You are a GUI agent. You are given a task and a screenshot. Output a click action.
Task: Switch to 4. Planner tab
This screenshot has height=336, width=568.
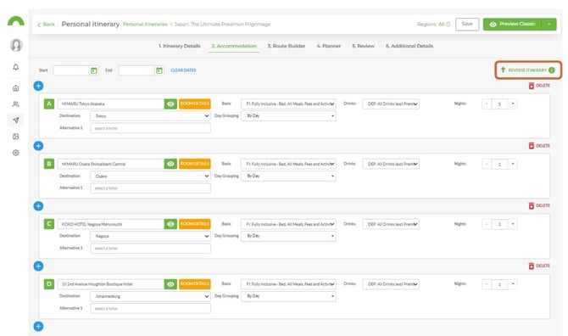click(x=329, y=46)
